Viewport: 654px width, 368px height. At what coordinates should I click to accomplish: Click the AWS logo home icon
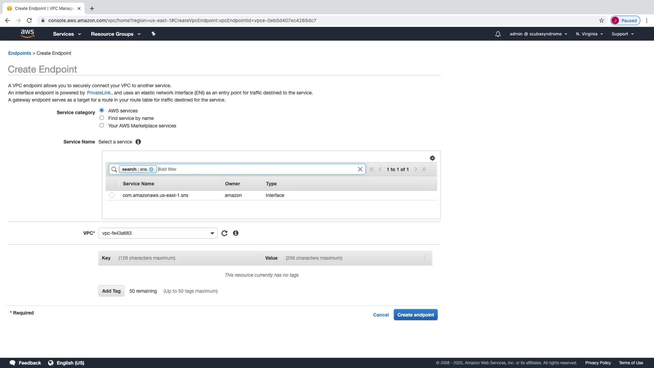27,33
